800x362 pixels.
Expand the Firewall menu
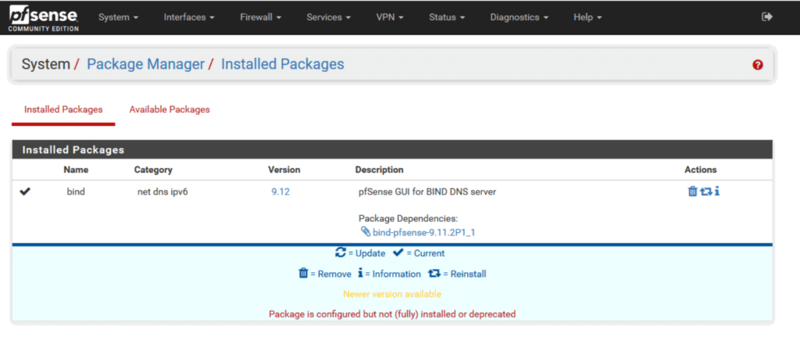261,17
